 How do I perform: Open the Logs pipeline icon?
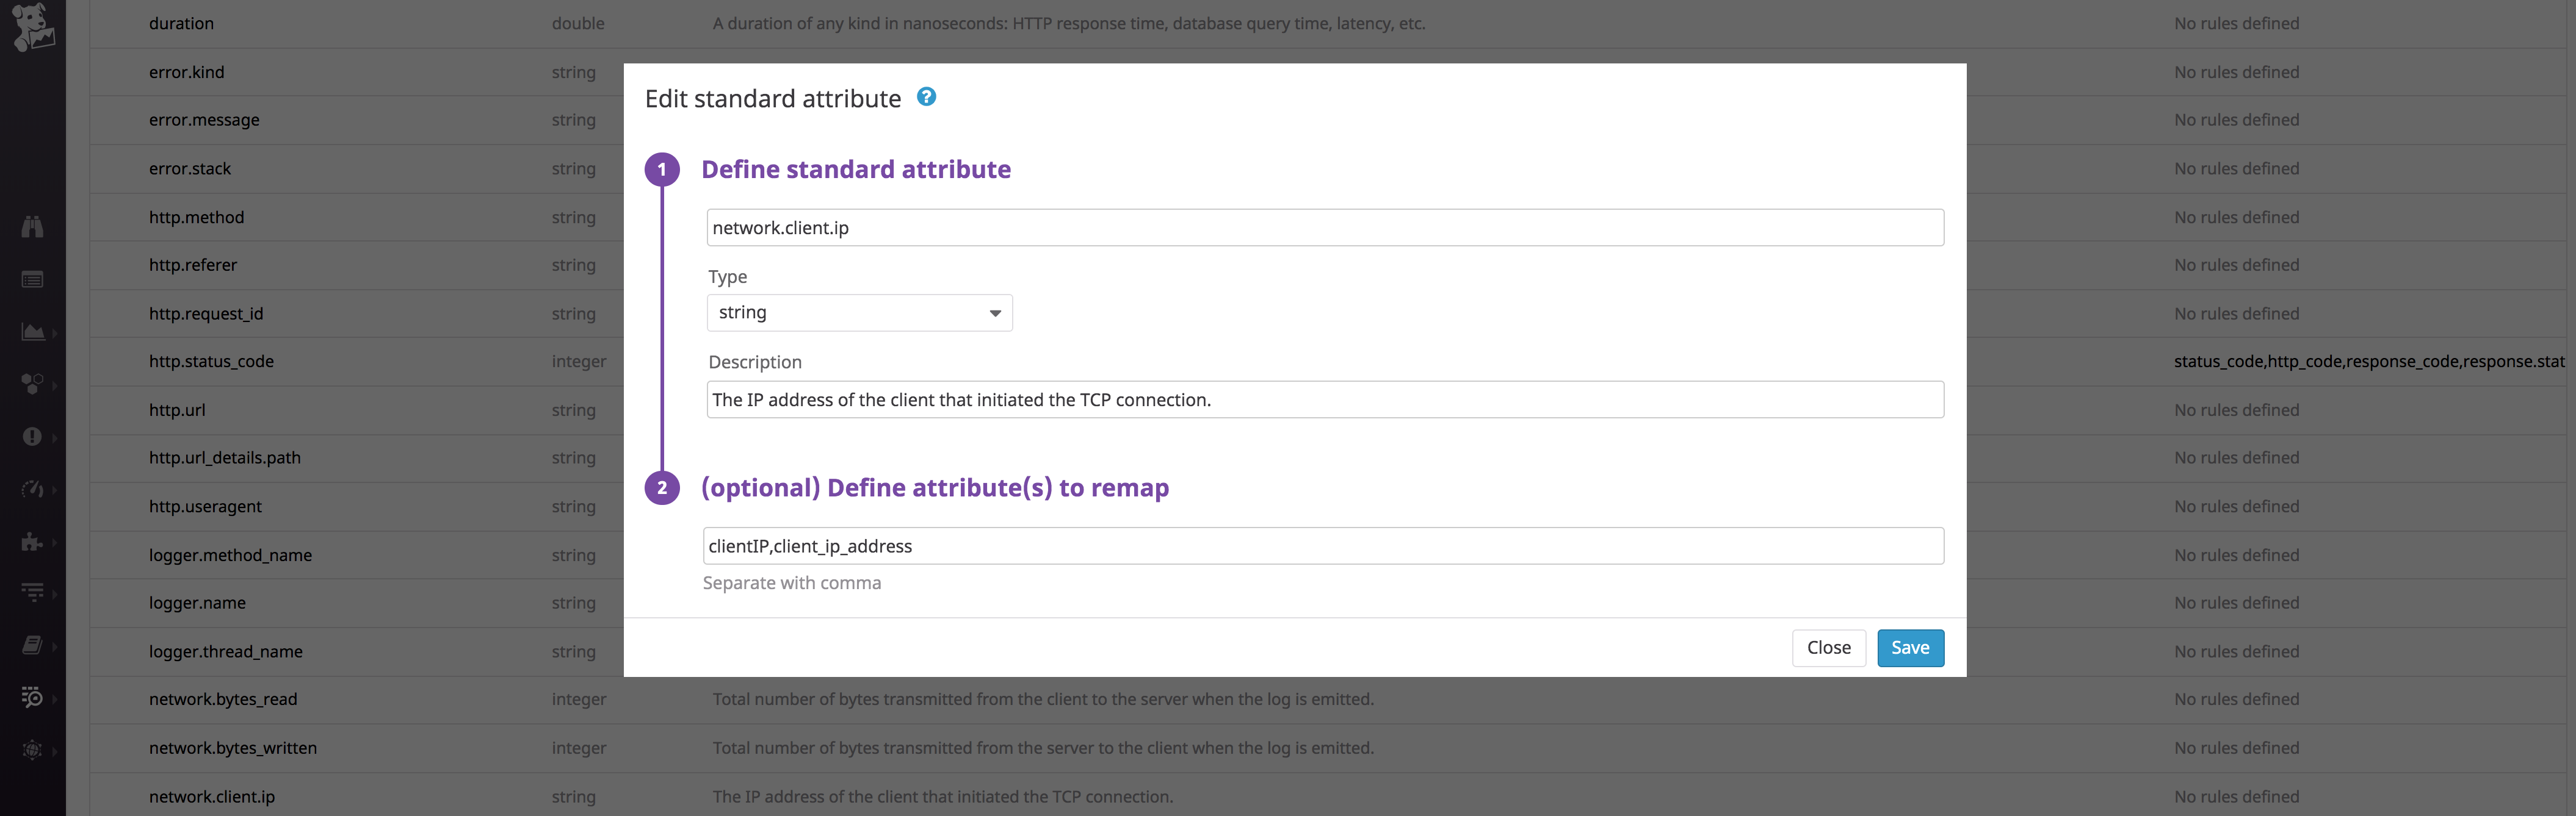(x=33, y=592)
